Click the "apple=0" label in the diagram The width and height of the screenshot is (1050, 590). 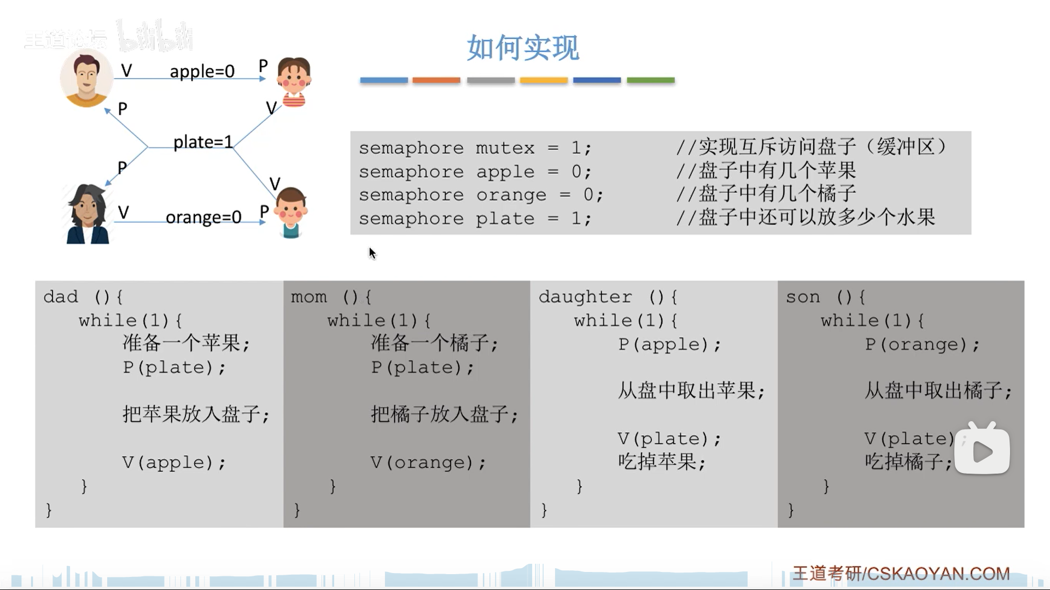click(202, 71)
